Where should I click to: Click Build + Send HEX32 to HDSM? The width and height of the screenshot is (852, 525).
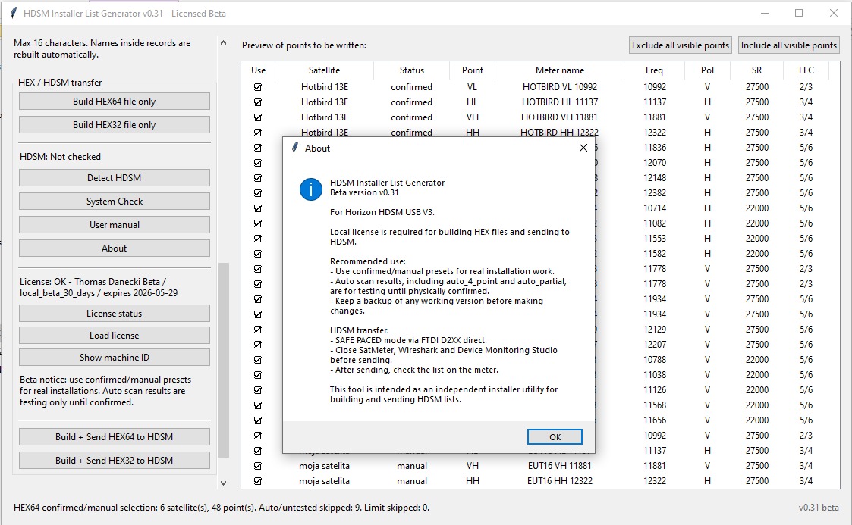coord(114,460)
